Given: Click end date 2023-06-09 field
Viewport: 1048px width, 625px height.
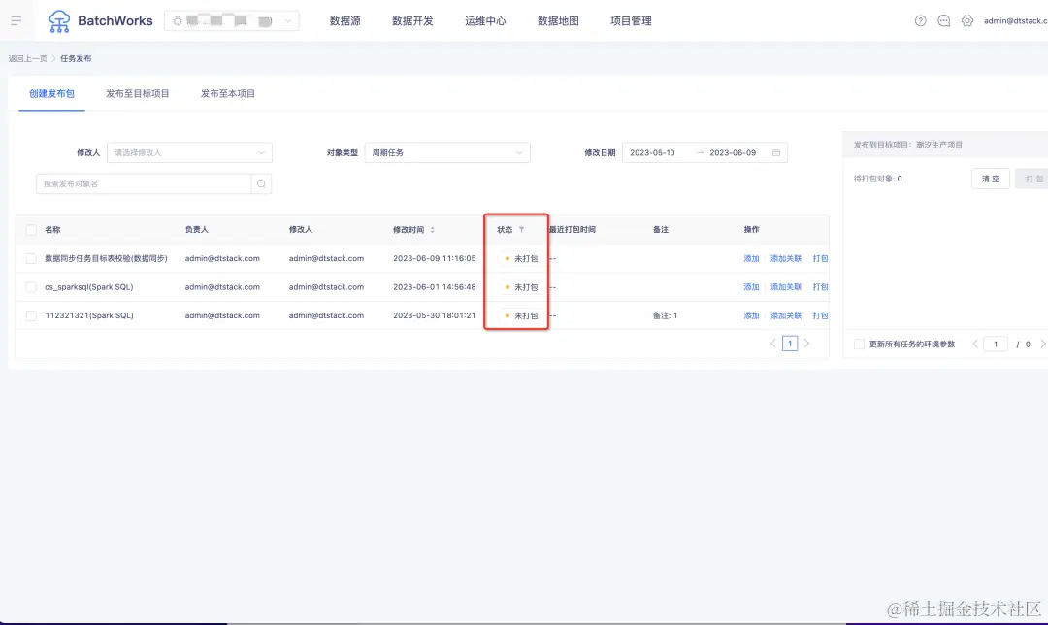Looking at the screenshot, I should click(733, 152).
